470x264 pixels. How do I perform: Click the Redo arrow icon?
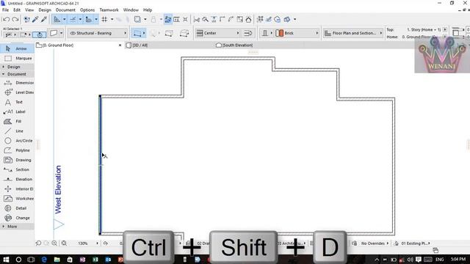tap(15, 20)
